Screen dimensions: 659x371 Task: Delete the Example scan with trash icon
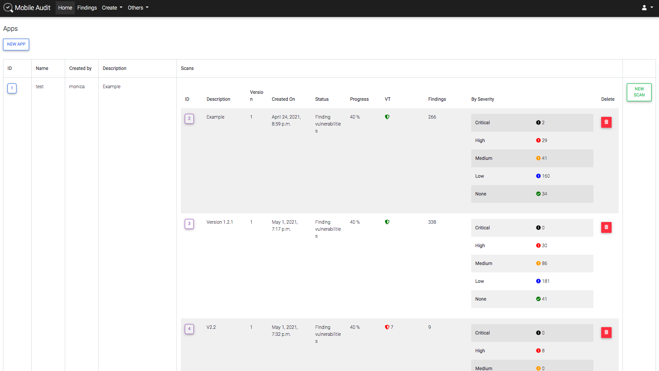[606, 123]
